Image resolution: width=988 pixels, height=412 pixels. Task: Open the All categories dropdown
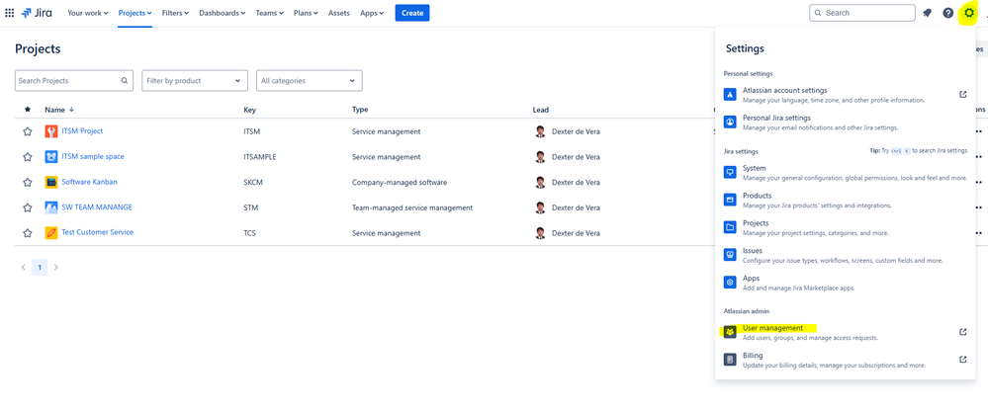tap(309, 80)
